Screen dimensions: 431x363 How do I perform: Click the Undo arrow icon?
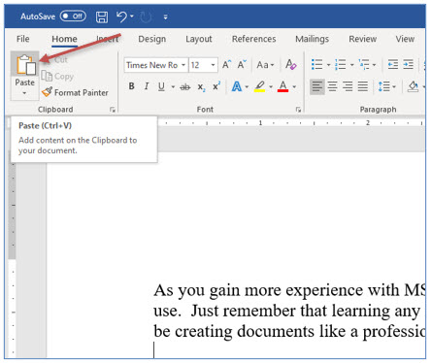coord(121,16)
